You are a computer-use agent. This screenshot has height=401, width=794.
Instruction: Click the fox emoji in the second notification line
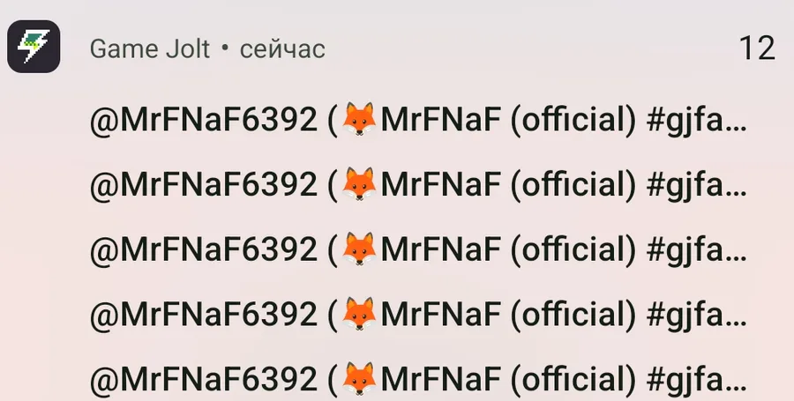[x=359, y=184]
